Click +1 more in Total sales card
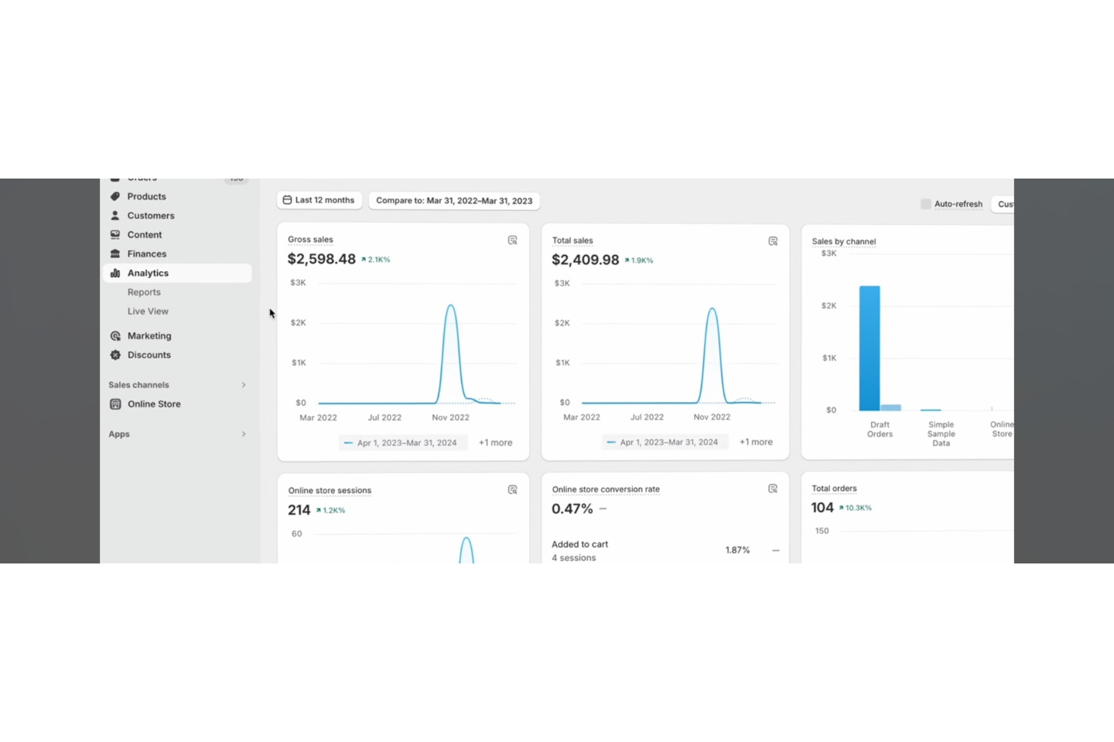Viewport: 1114px width, 742px height. [x=756, y=442]
